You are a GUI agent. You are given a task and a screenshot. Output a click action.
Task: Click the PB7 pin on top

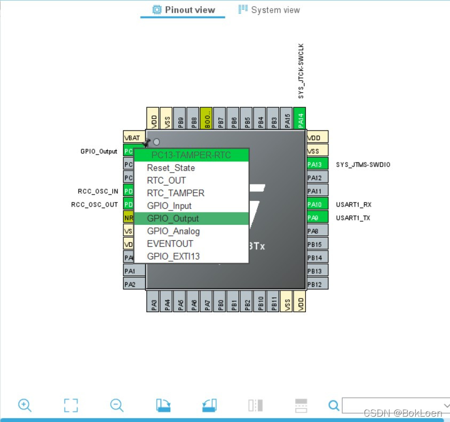tap(219, 118)
